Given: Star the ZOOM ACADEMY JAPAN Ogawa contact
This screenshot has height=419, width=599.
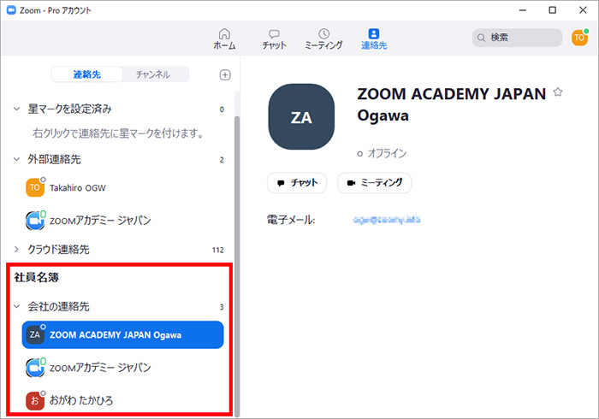Looking at the screenshot, I should click(558, 92).
